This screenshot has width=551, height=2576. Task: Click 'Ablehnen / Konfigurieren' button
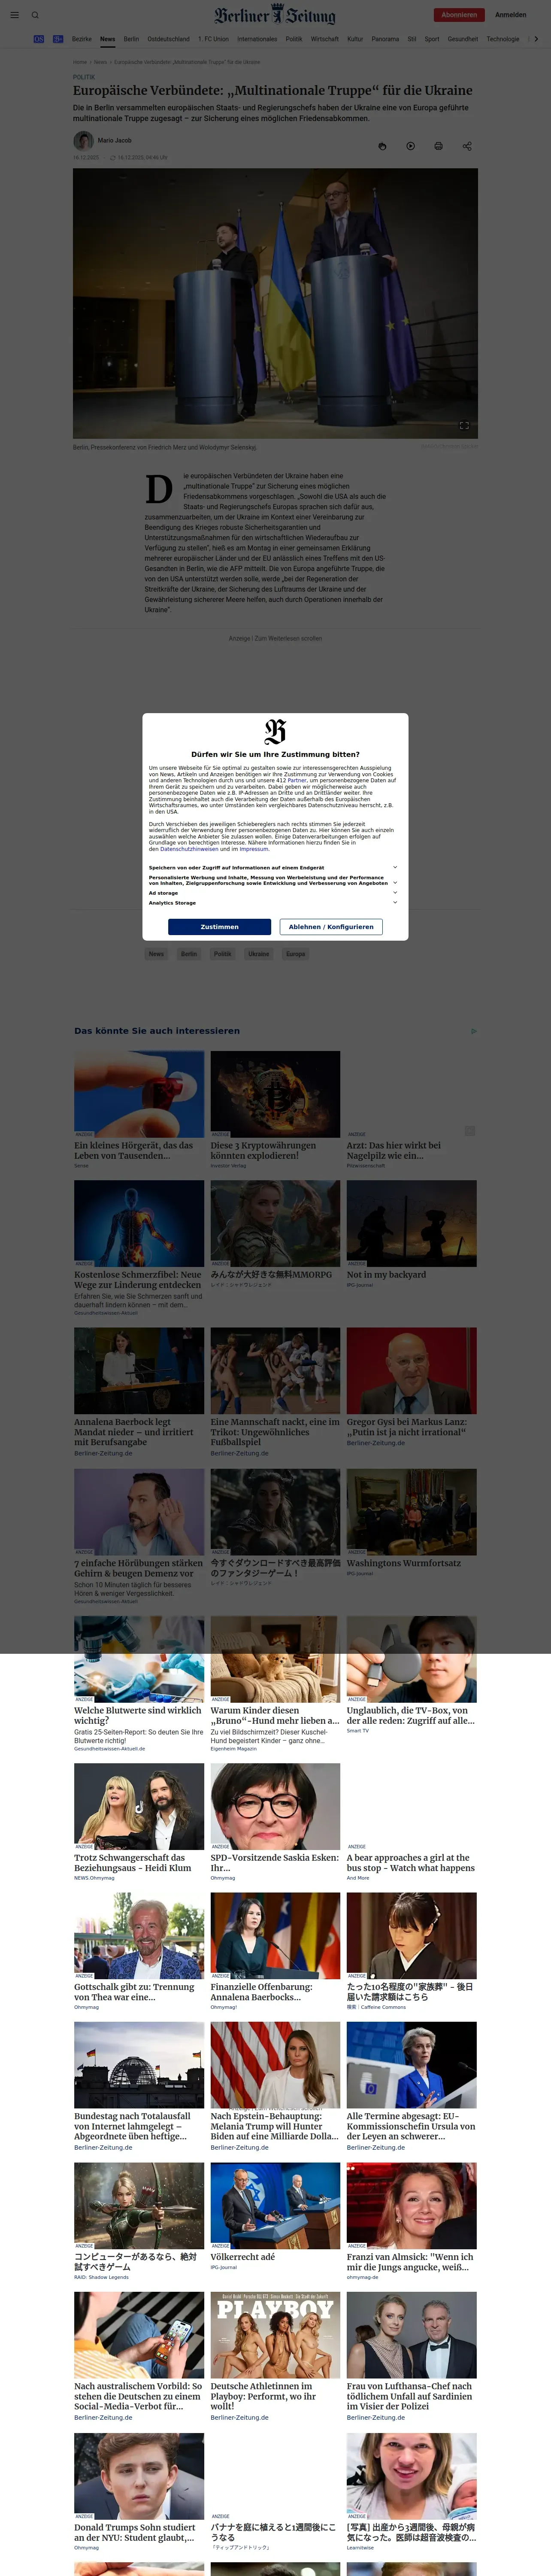pos(331,927)
